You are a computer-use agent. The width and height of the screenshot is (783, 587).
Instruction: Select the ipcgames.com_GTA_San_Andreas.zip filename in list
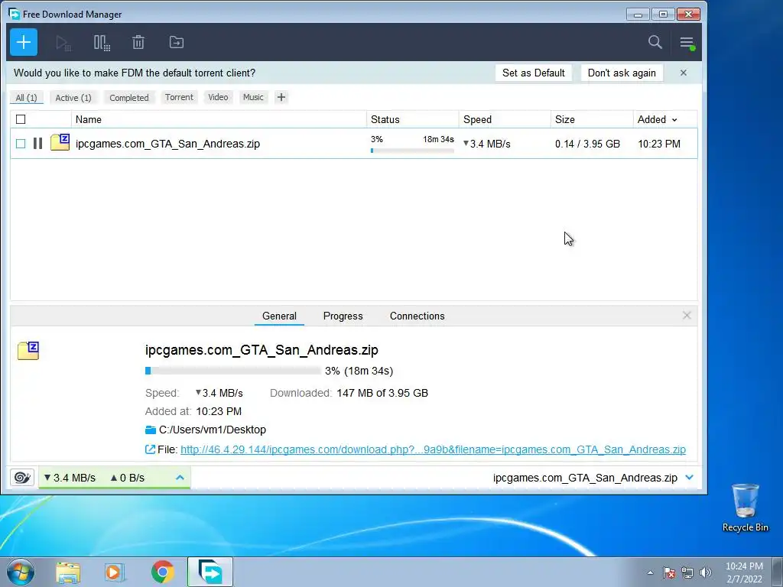click(x=167, y=144)
